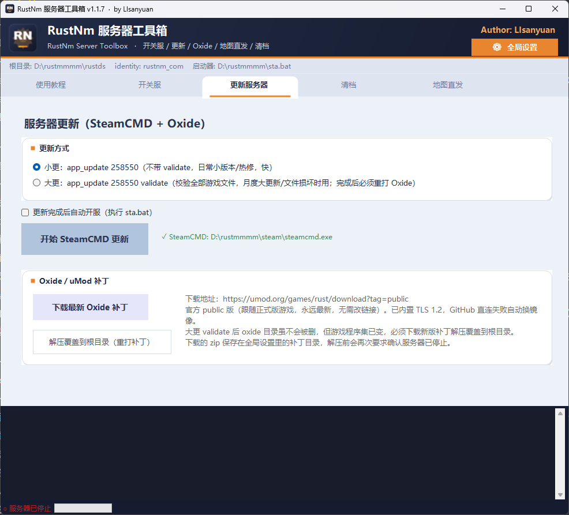Maximize the RustNm window
Viewport: 569px width, 515px height.
pyautogui.click(x=529, y=9)
